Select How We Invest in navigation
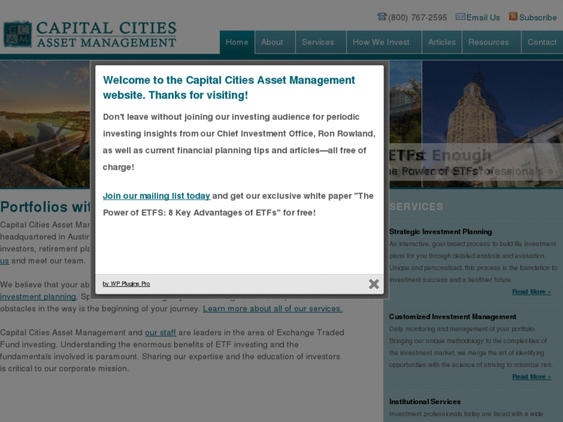This screenshot has height=422, width=563. [384, 42]
